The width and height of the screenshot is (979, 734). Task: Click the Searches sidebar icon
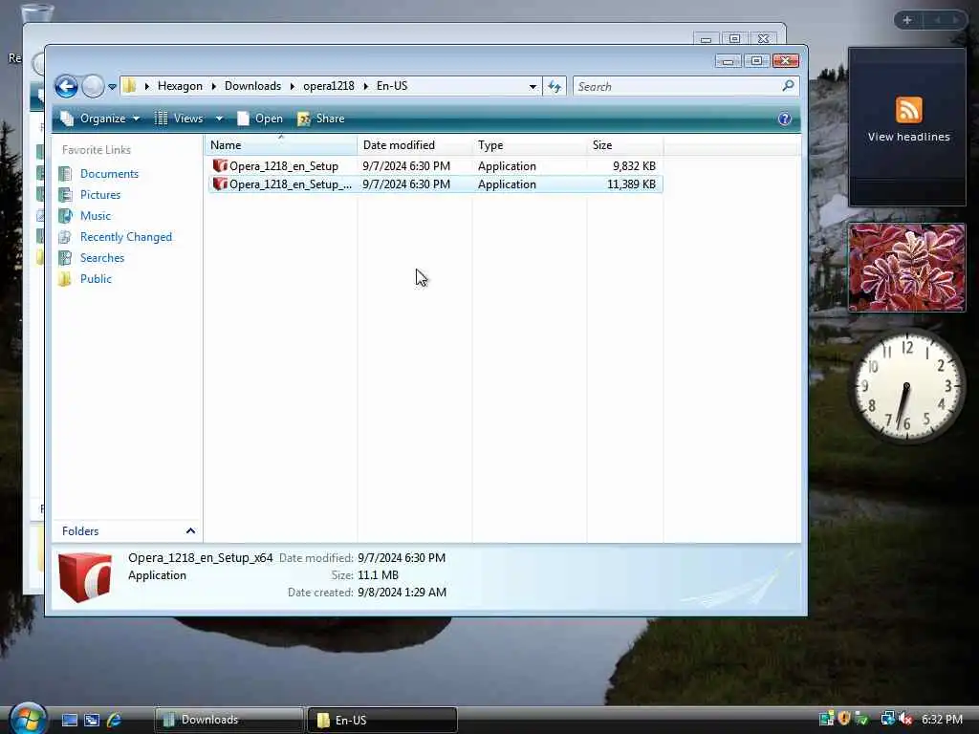pyautogui.click(x=65, y=258)
